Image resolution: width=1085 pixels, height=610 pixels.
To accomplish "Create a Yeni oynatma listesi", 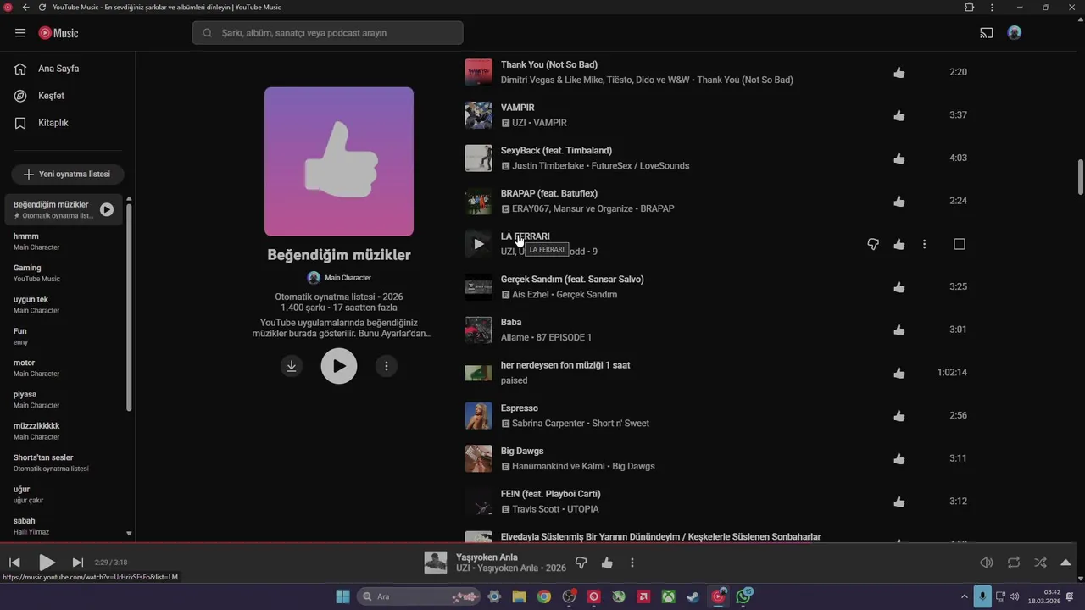I will pos(68,174).
